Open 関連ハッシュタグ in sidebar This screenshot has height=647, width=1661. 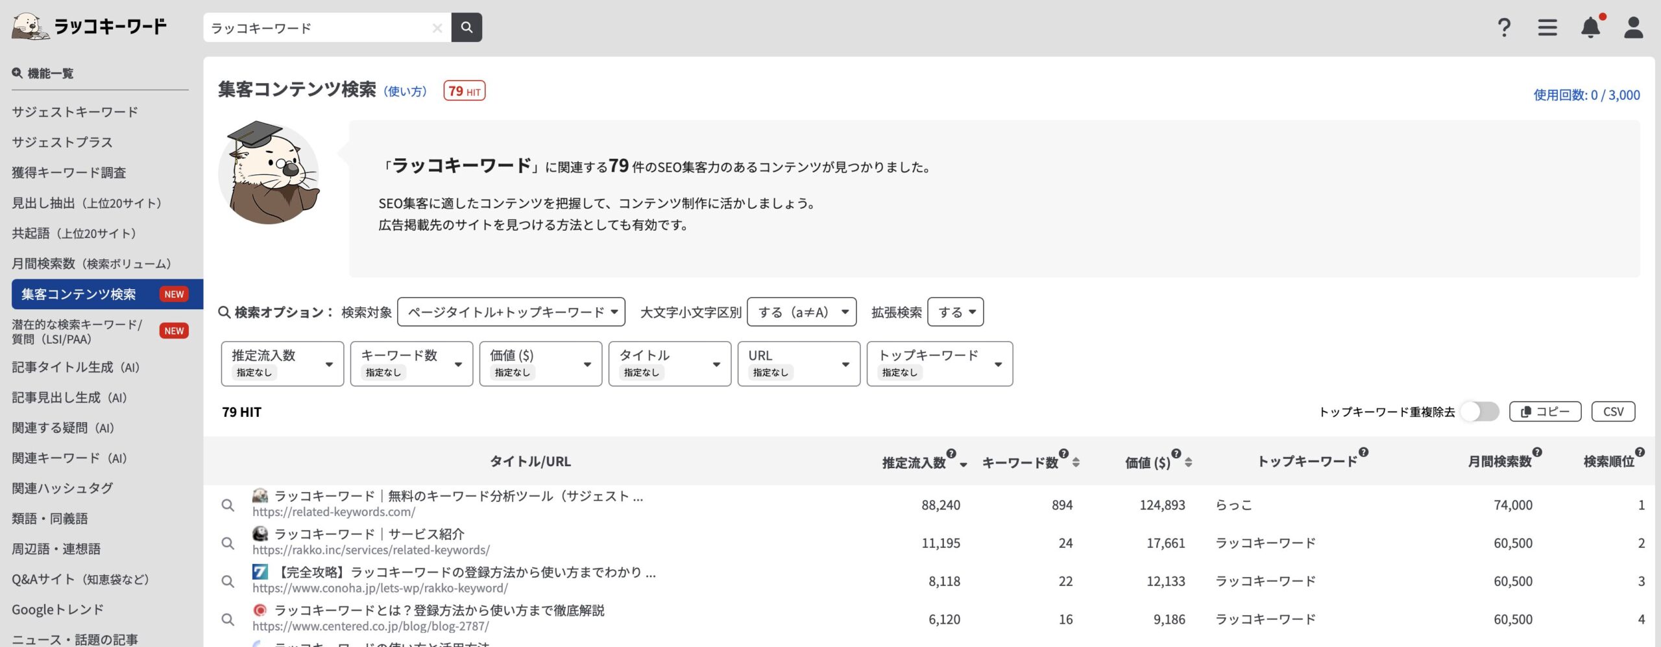pos(62,488)
